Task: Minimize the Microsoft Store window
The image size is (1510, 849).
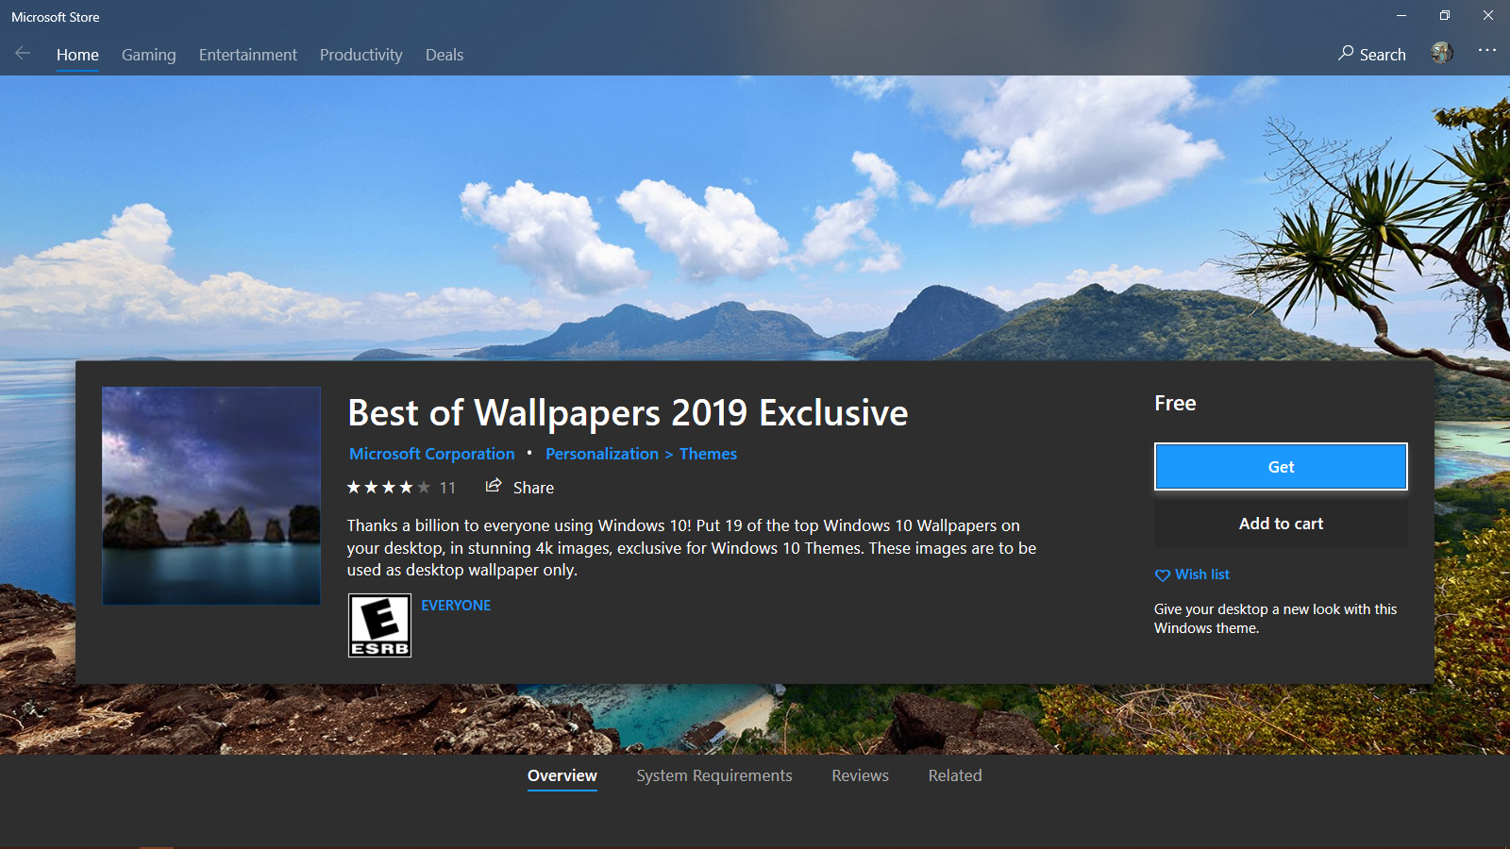Action: click(x=1401, y=16)
